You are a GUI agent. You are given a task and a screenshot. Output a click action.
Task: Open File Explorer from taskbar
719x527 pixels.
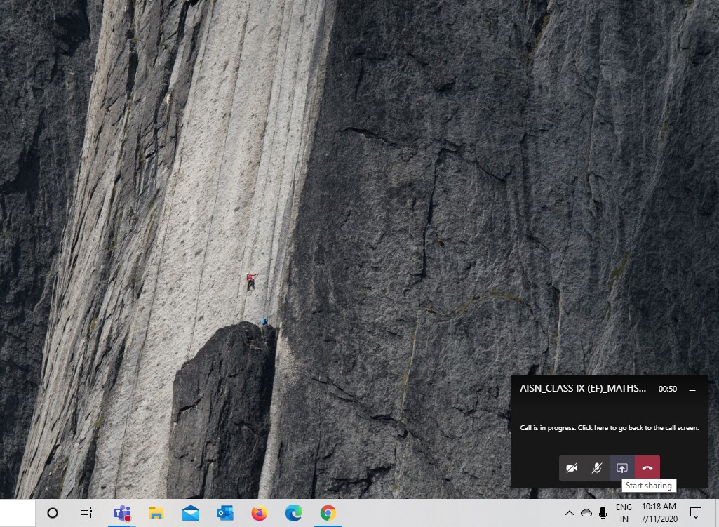pyautogui.click(x=156, y=513)
